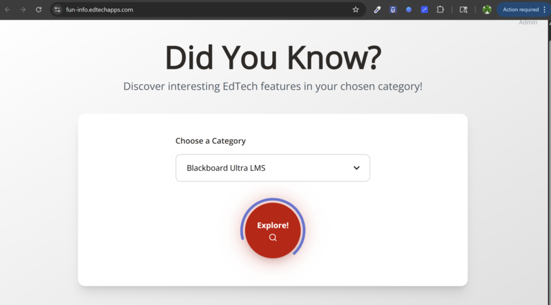Open the browser three-dot menu
The width and height of the screenshot is (551, 305).
[x=545, y=10]
